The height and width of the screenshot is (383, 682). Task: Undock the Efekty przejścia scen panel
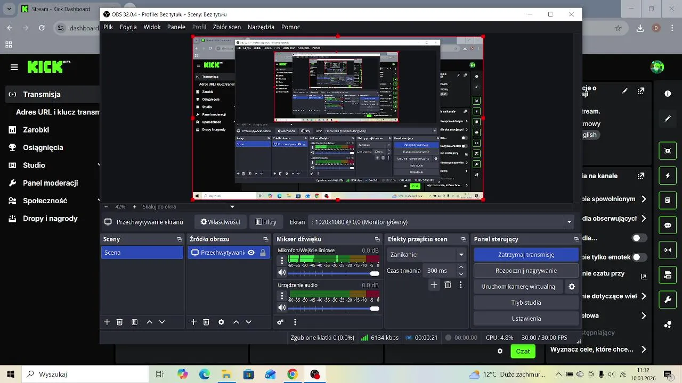point(464,239)
